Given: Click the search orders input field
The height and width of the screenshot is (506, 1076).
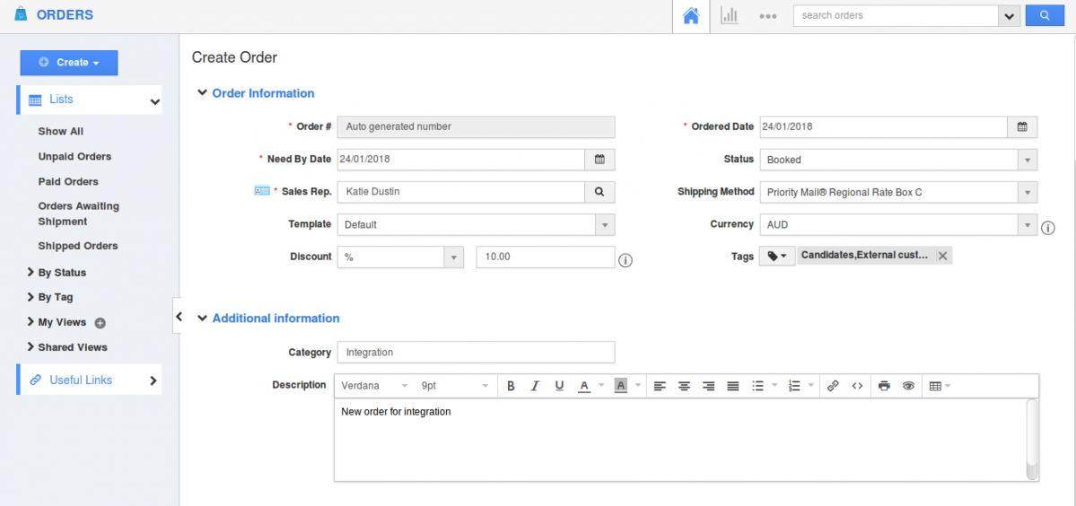Looking at the screenshot, I should (896, 16).
